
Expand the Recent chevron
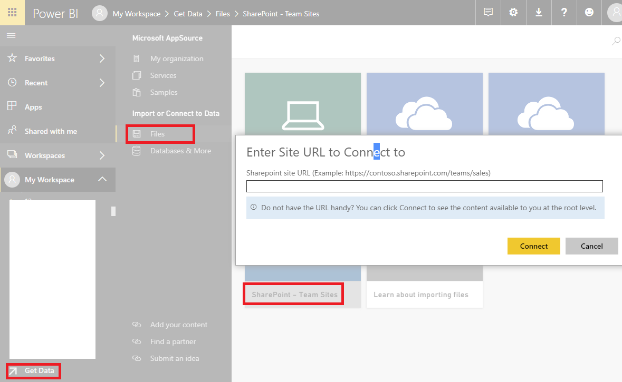pos(102,83)
